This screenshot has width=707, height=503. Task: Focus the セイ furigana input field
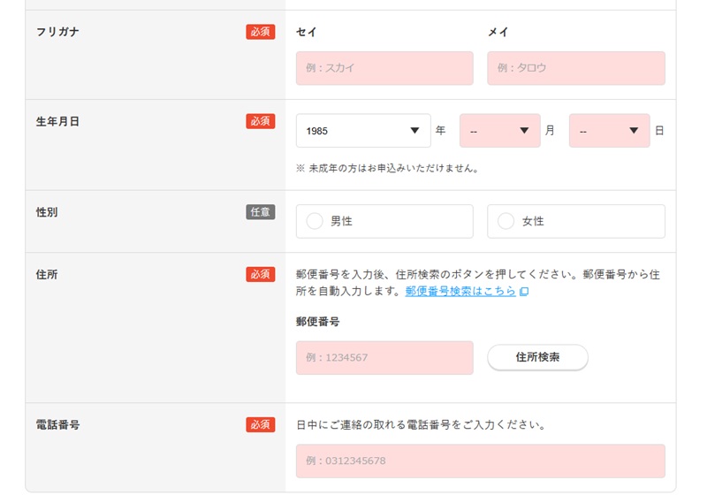[x=384, y=68]
